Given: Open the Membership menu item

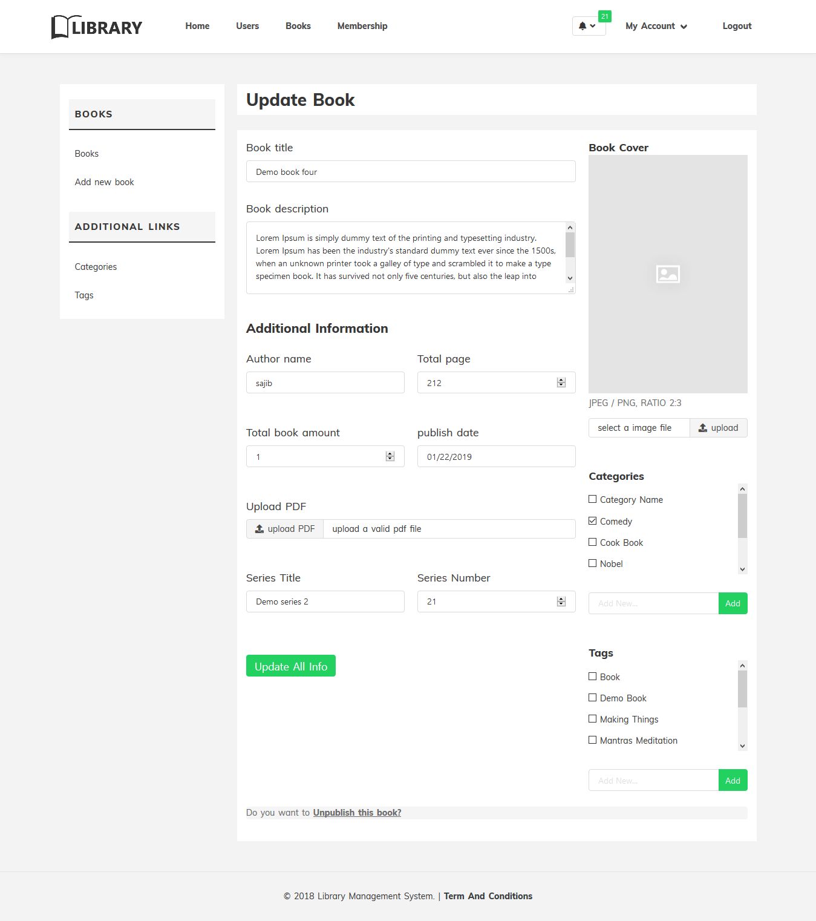Looking at the screenshot, I should 362,26.
